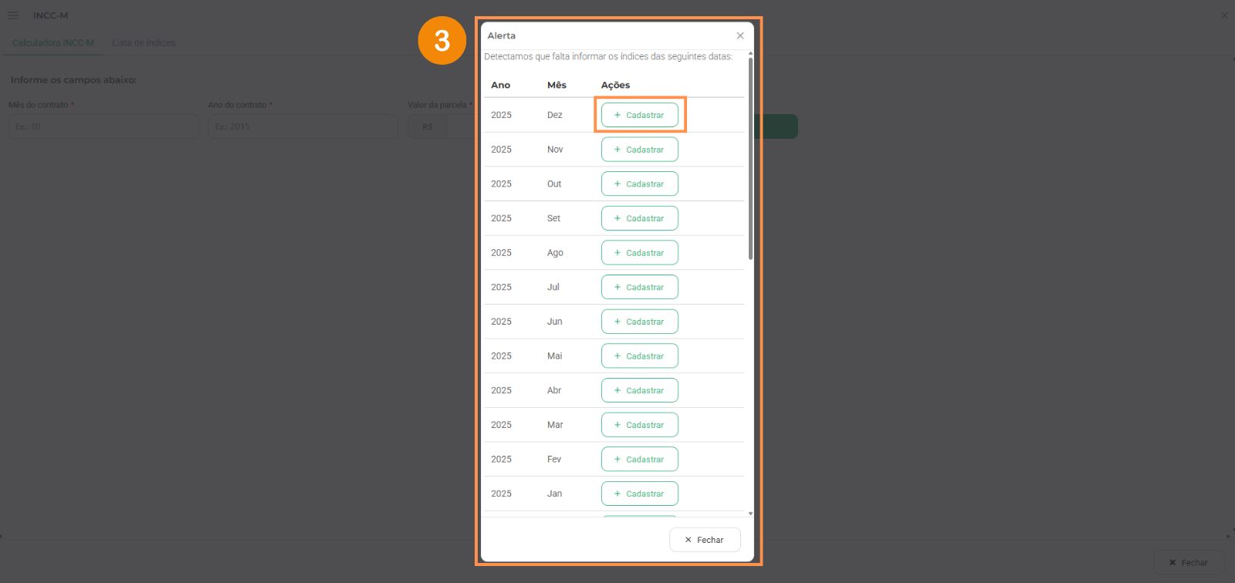The image size is (1235, 583).
Task: Select the Calculadora INCC-M tab
Action: tap(53, 43)
